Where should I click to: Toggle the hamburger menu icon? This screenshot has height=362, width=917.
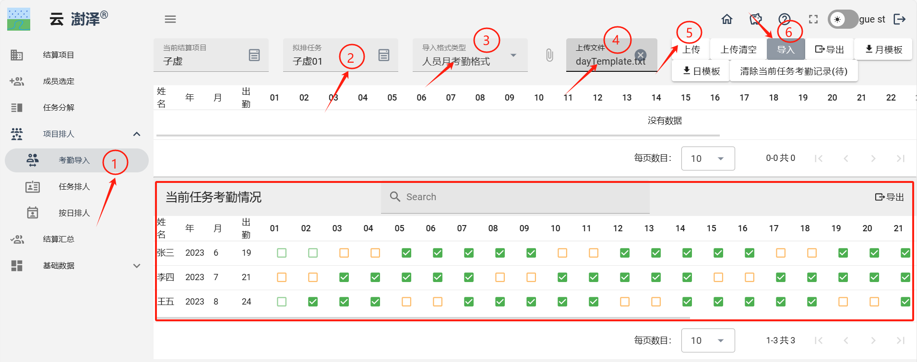click(x=170, y=19)
